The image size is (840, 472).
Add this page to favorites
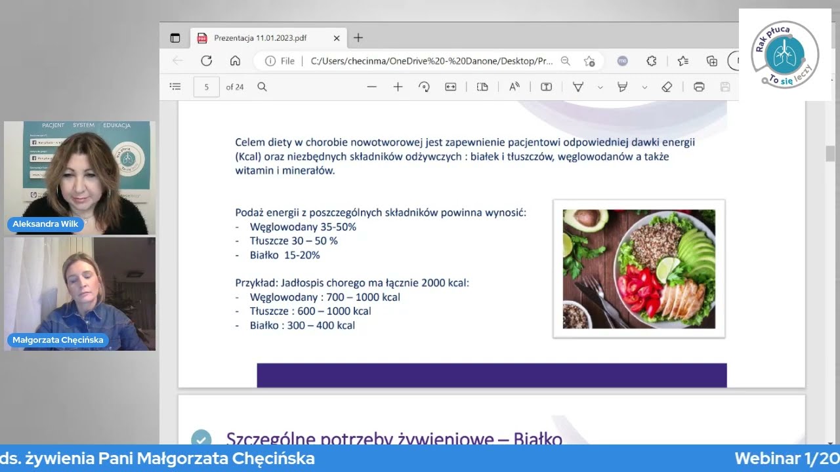589,61
